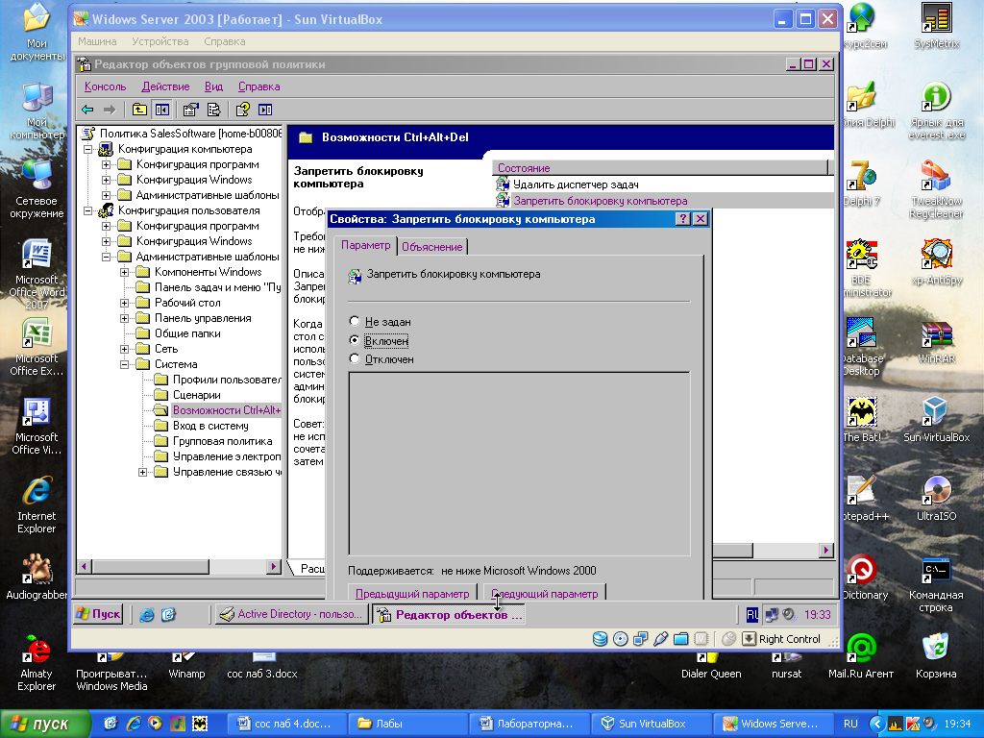984x738 pixels.
Task: Switch to the Объяснение tab
Action: [x=431, y=247]
